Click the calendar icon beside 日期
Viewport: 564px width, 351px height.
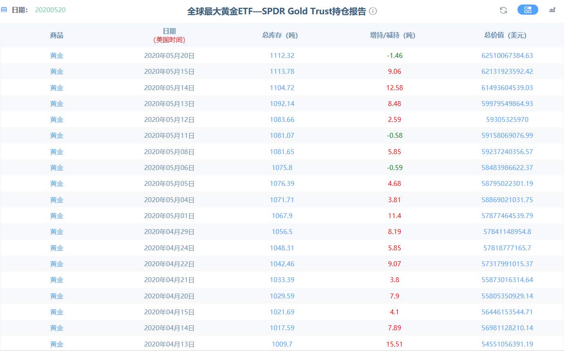[x=4, y=10]
